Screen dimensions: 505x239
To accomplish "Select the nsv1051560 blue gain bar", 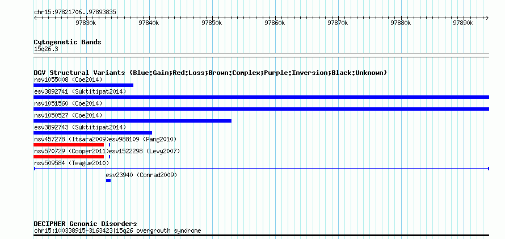I will click(x=261, y=109).
